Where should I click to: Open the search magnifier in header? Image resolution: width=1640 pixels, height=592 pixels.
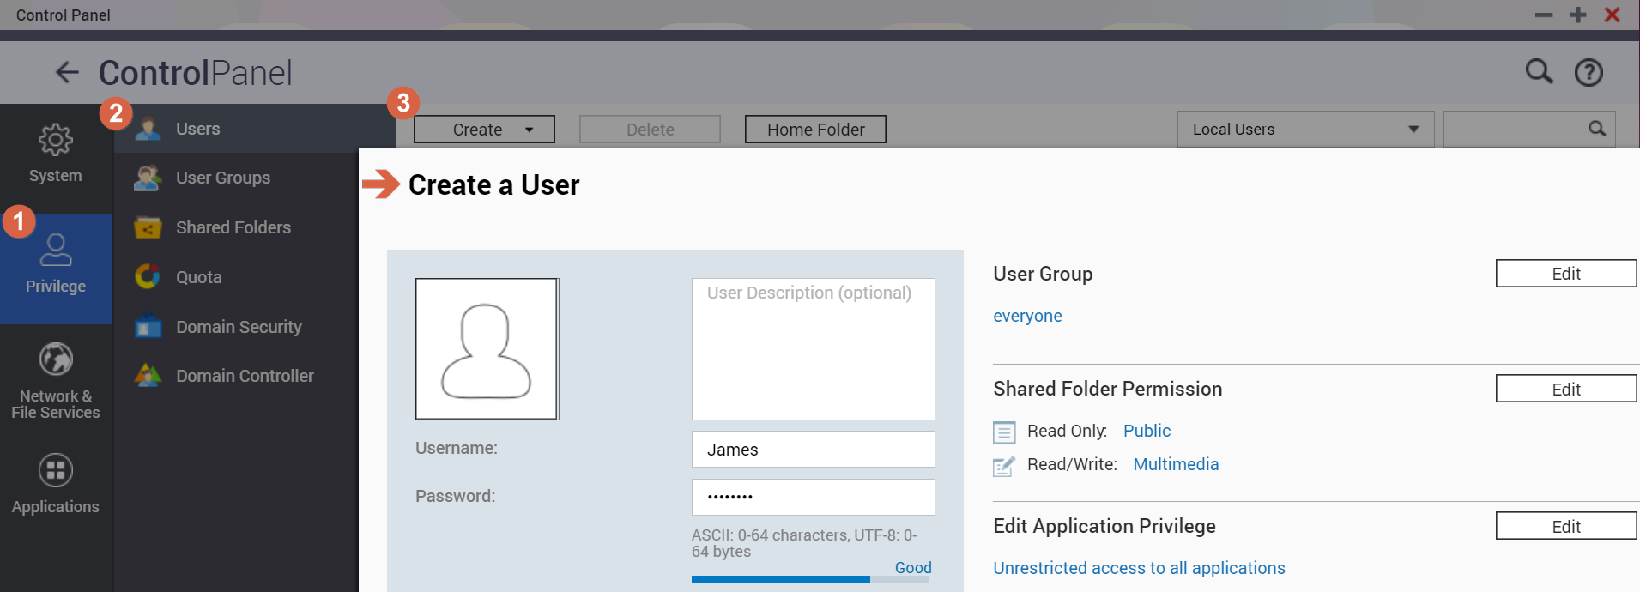(1539, 72)
